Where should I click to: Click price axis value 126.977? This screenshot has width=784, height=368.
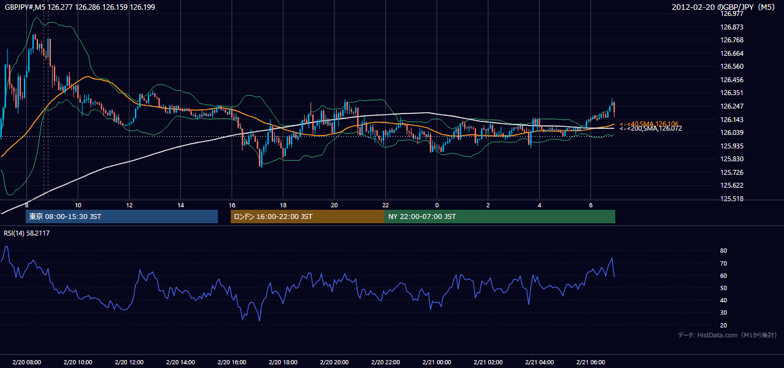pyautogui.click(x=732, y=13)
